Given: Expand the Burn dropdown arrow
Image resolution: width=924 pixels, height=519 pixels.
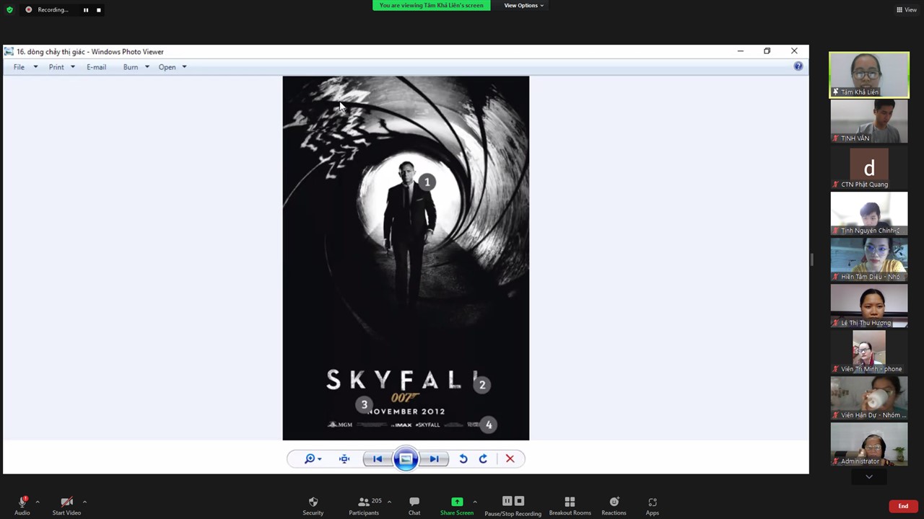Looking at the screenshot, I should coord(147,67).
